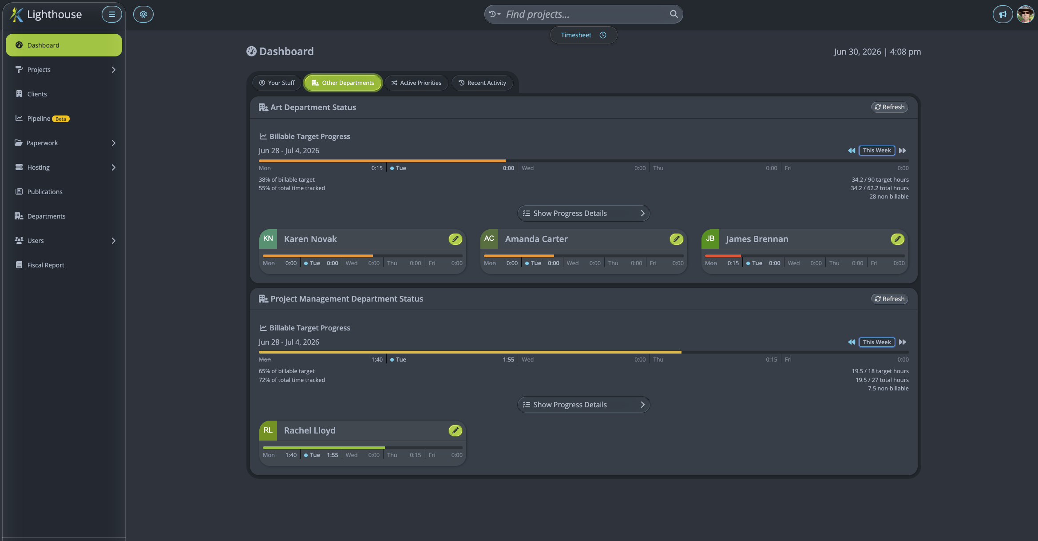Viewport: 1038px width, 541px height.
Task: Open Projects in the sidebar
Action: tap(64, 70)
